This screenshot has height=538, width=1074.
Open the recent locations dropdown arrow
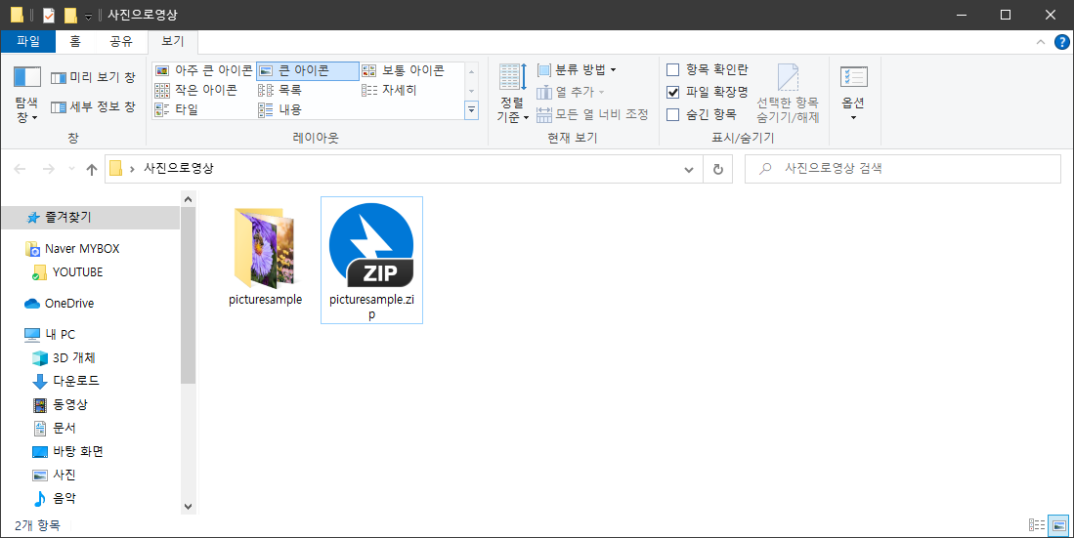[72, 169]
